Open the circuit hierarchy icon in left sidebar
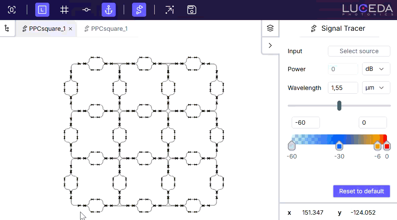The image size is (397, 220). (x=7, y=28)
